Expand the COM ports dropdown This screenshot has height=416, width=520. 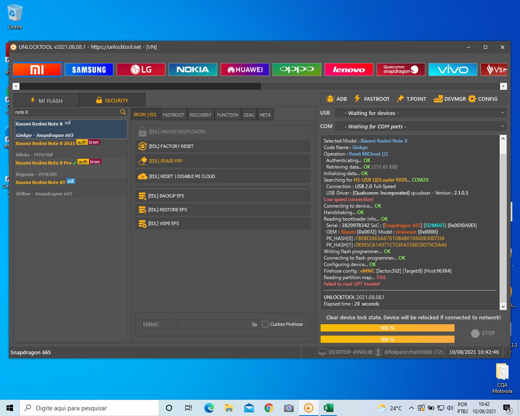pos(420,126)
